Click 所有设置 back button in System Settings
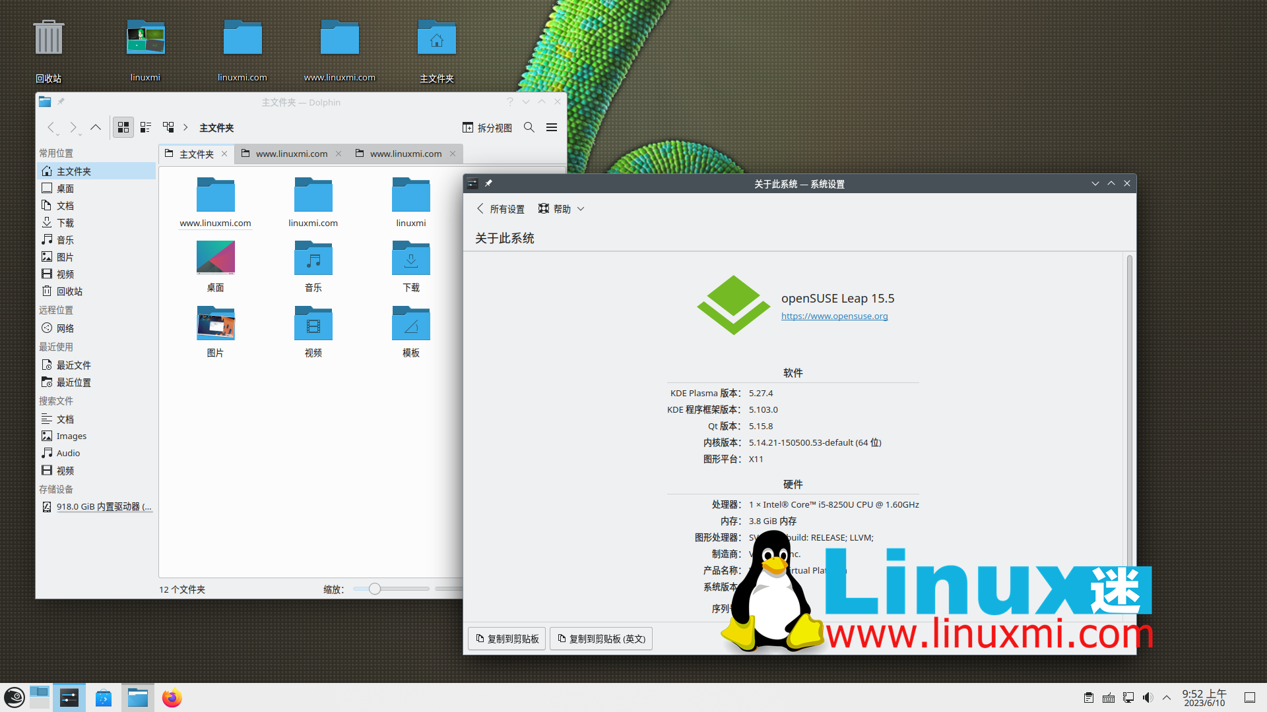This screenshot has width=1267, height=712. (500, 209)
